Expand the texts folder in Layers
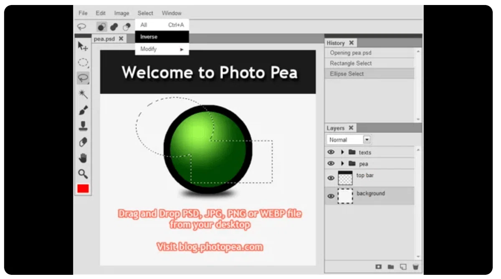The image size is (501, 279). [342, 152]
